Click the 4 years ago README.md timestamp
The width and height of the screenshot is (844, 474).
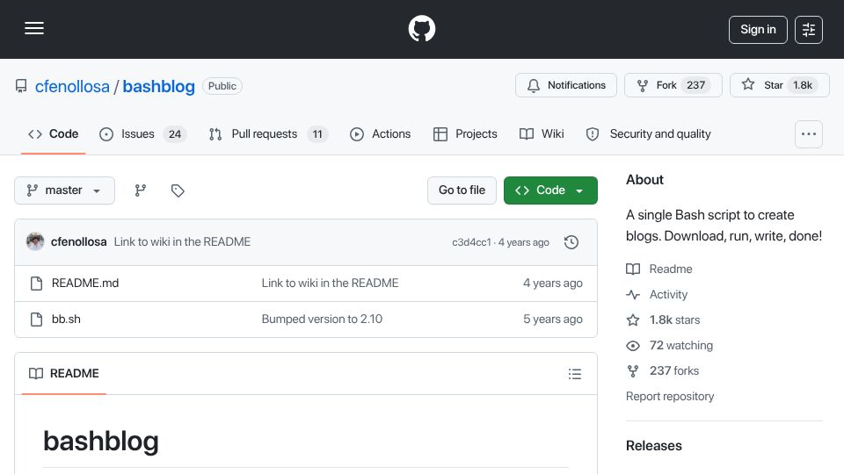[553, 284]
